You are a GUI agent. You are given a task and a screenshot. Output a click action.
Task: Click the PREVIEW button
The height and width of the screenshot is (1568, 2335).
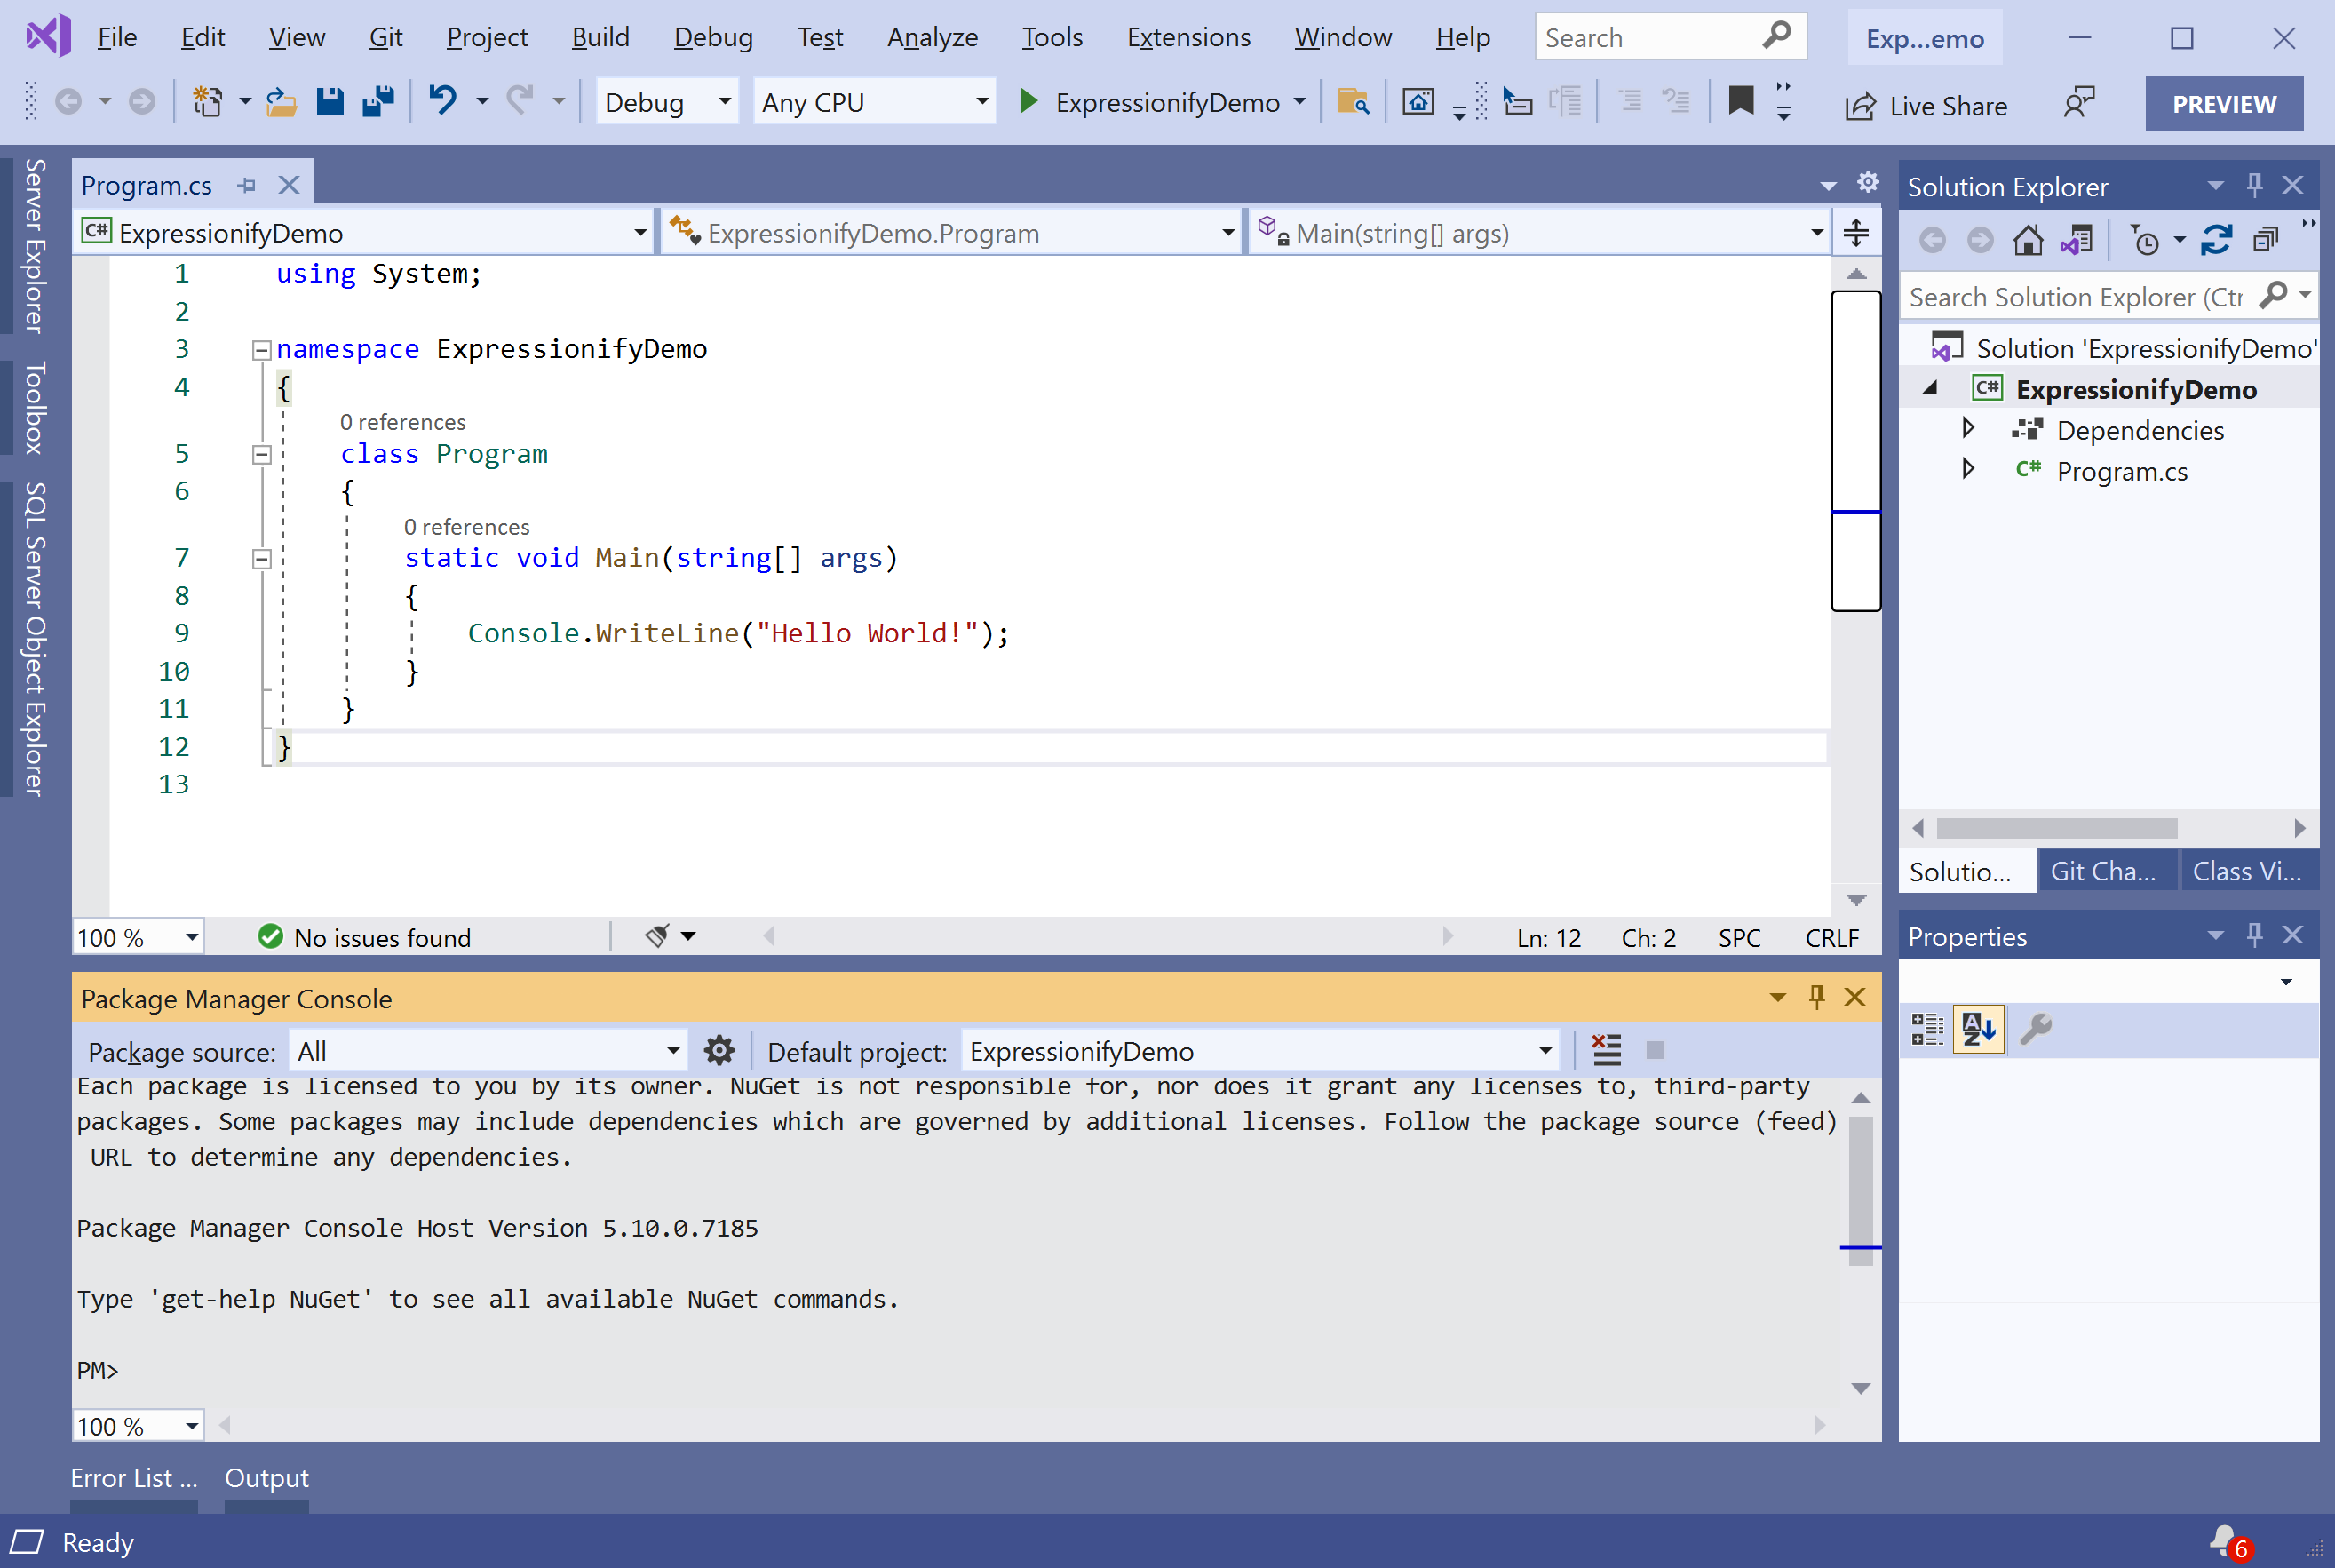click(2223, 104)
